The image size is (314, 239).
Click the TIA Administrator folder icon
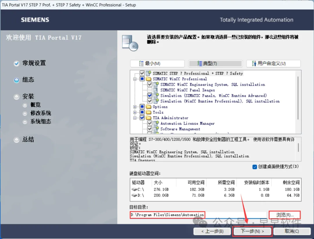pos(149,118)
